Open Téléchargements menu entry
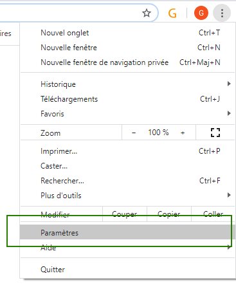Viewport: 236px width, 305px height. coord(127,99)
